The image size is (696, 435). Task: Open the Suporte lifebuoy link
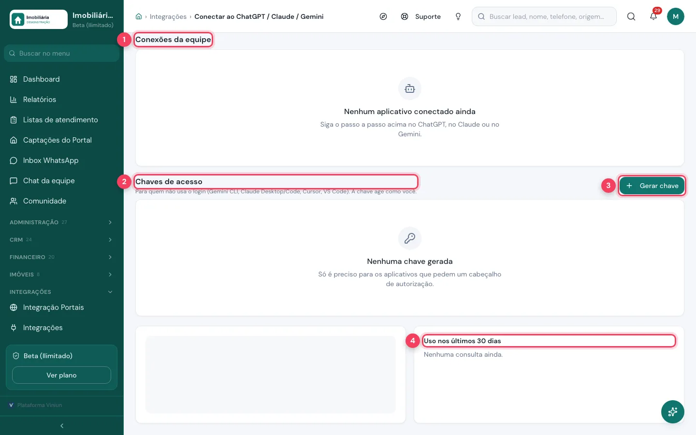tap(420, 16)
